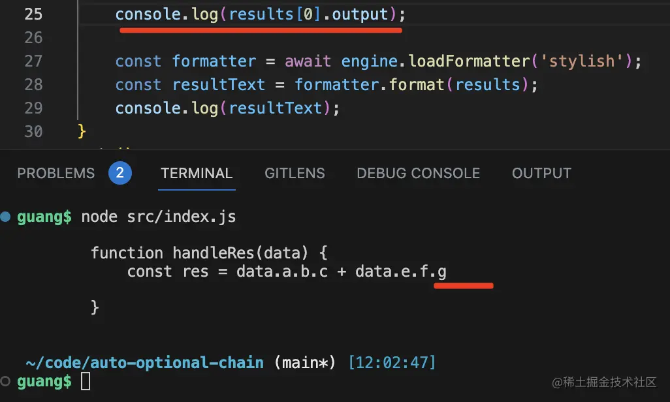Click 'stylish' string argument on line 27
This screenshot has width=670, height=402.
582,61
